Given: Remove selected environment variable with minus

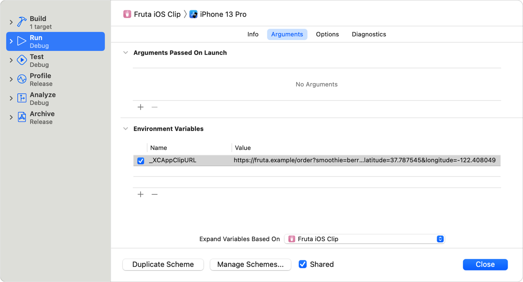Looking at the screenshot, I should point(154,194).
